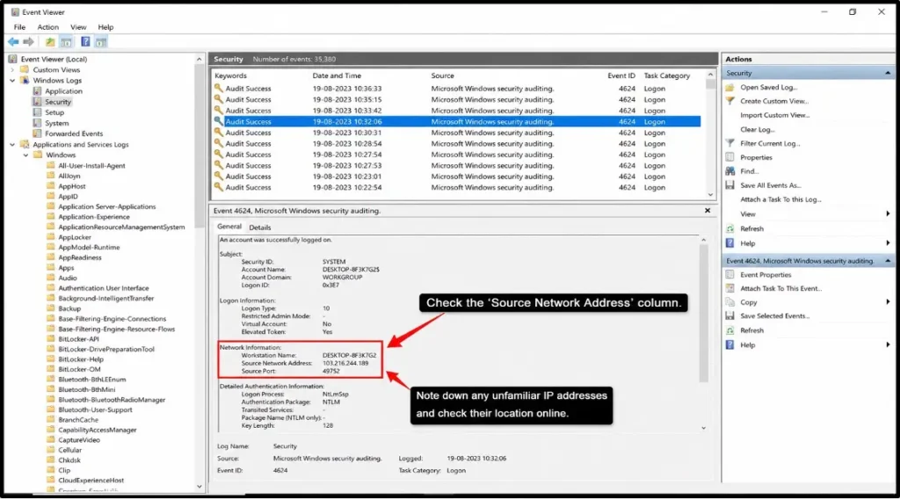Expand the Custom Views tree node
900x499 pixels.
pos(12,70)
